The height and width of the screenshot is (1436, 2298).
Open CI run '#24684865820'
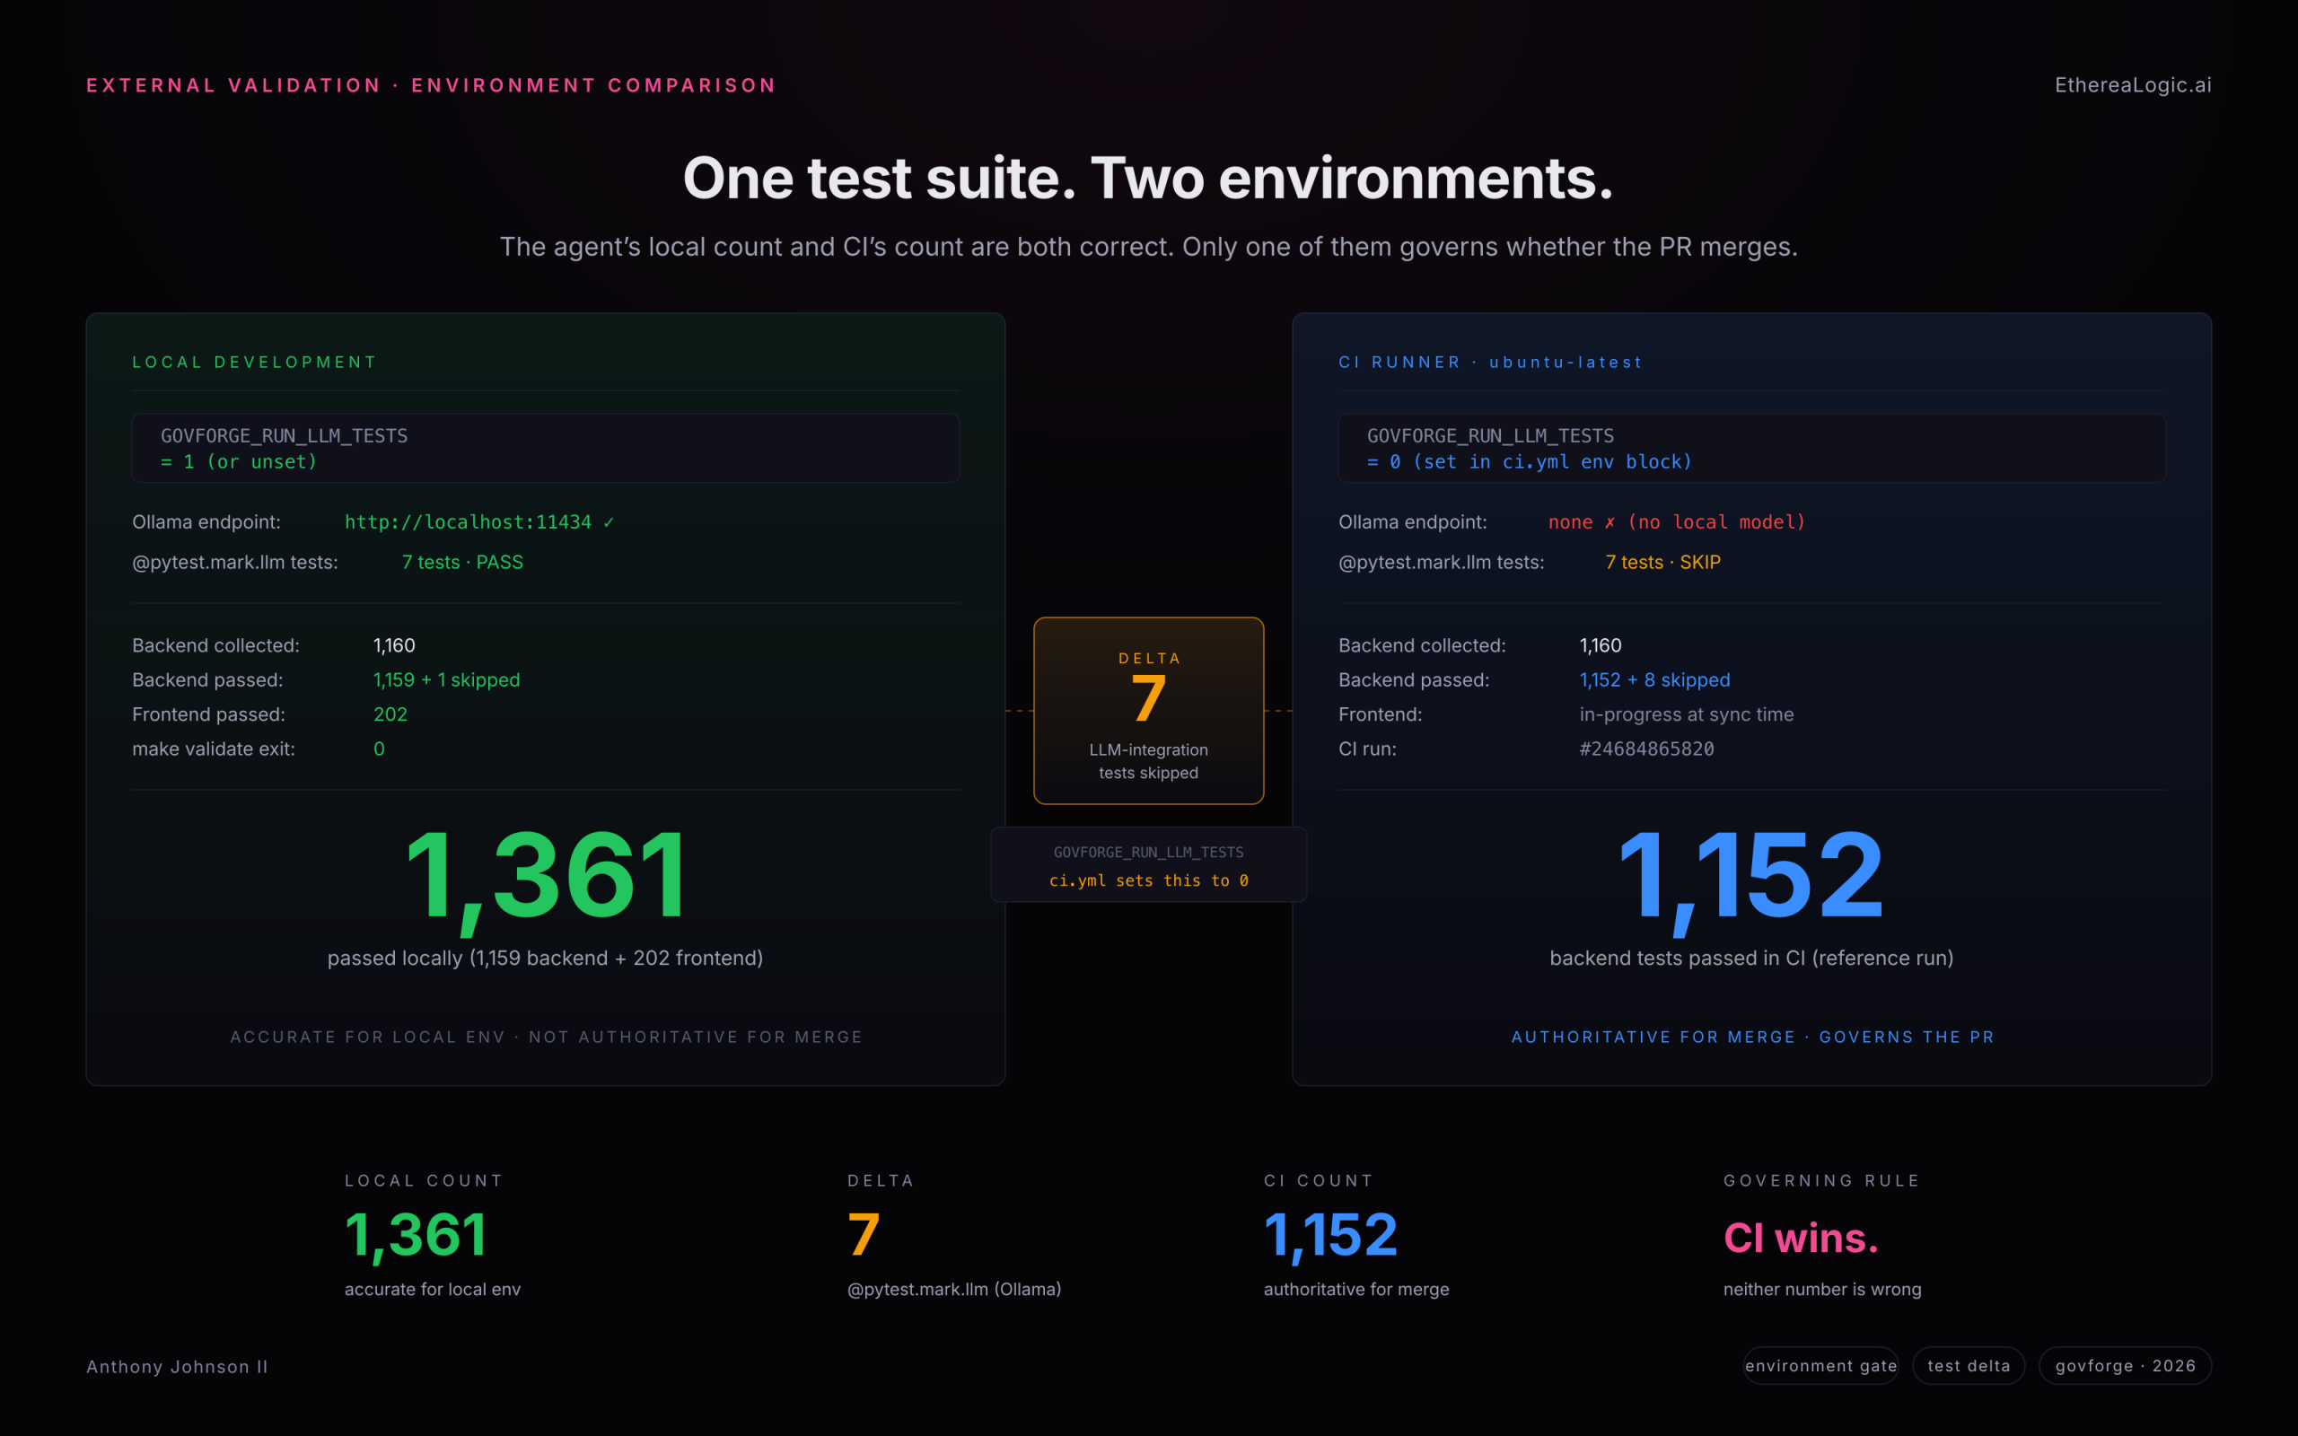(1646, 749)
